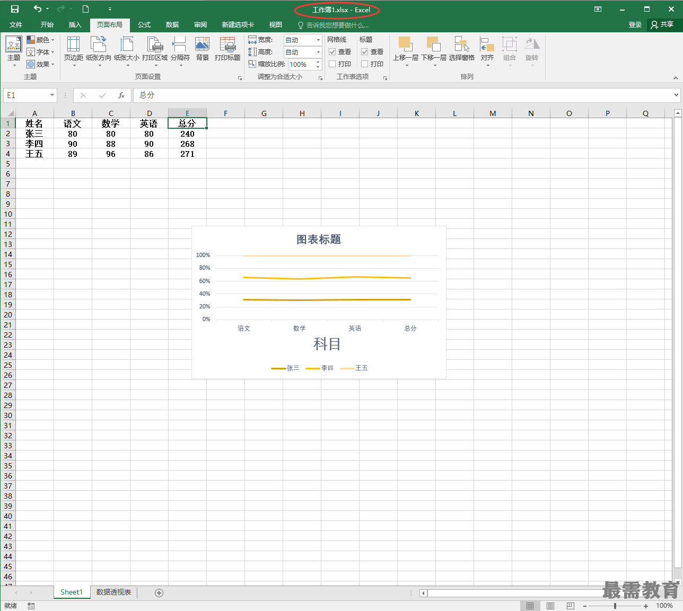Select the cell containing 271
This screenshot has width=683, height=611.
187,154
